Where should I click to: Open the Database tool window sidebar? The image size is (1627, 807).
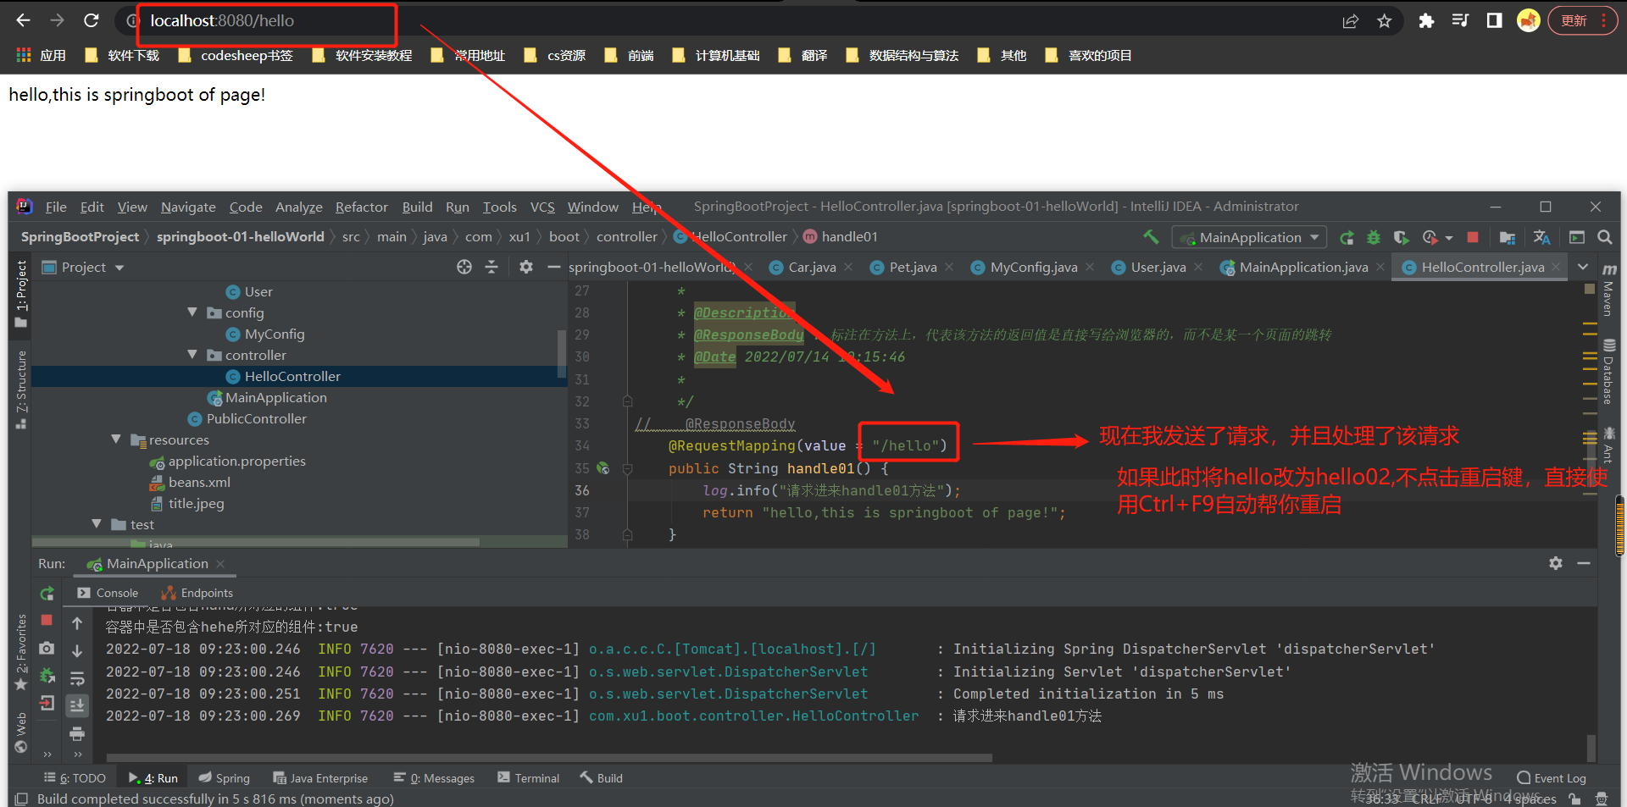(1608, 372)
